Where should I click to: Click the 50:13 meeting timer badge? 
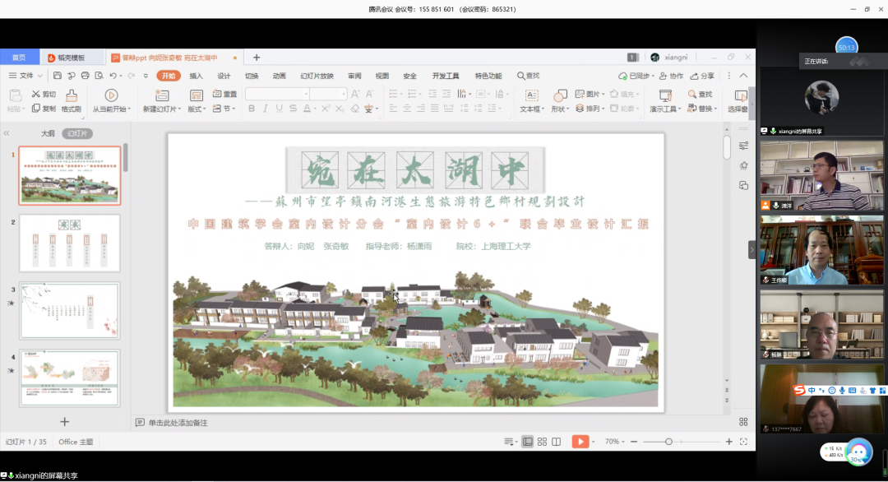point(847,48)
